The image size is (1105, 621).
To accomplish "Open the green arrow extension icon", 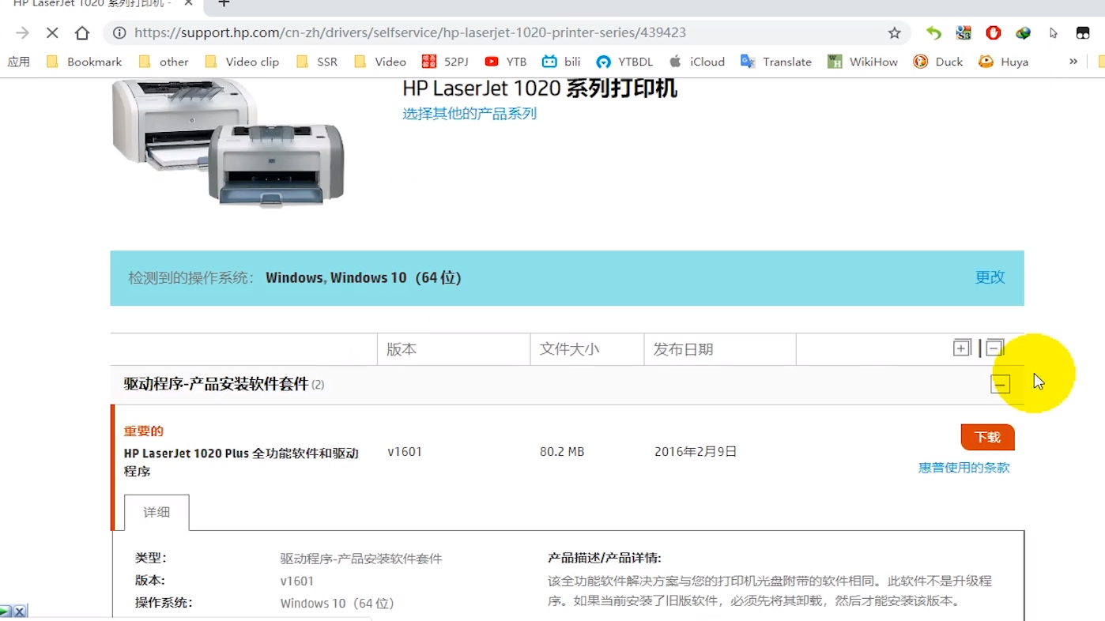I will pyautogui.click(x=933, y=33).
